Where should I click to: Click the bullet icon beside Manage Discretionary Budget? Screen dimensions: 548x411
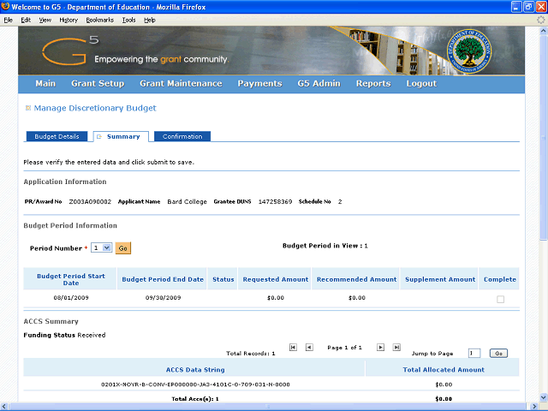pos(27,109)
